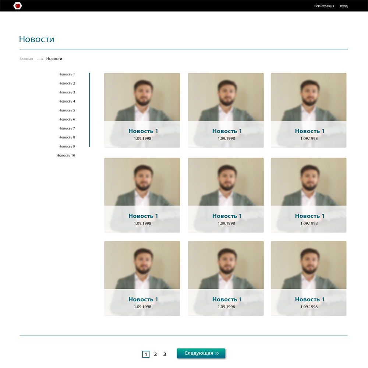Go to pagination page 2

[155, 354]
